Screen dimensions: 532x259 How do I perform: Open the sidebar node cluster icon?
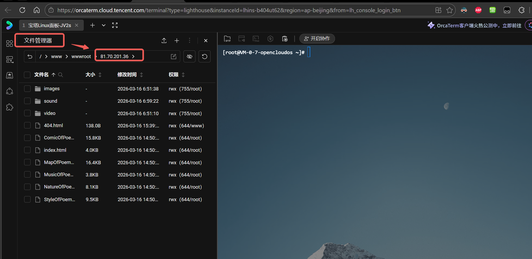pos(10,91)
